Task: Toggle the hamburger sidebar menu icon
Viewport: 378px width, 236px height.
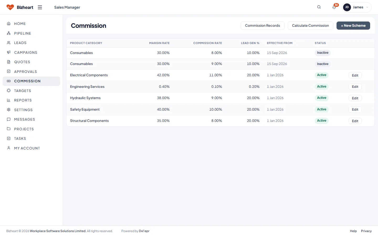Action: (40, 7)
